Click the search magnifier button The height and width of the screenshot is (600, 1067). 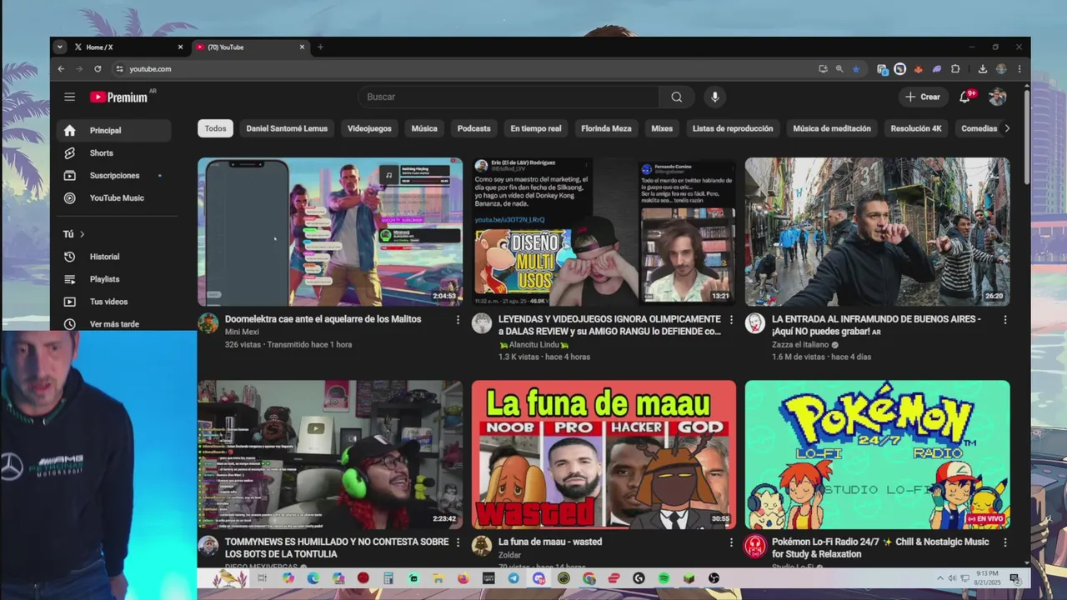[676, 97]
